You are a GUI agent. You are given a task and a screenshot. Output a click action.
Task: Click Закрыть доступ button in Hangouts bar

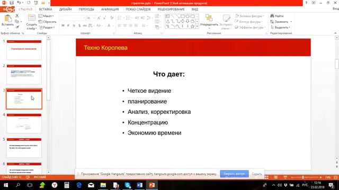(x=234, y=174)
